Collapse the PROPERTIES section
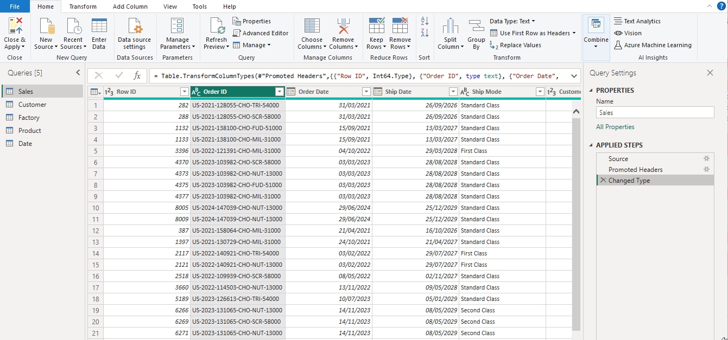The height and width of the screenshot is (340, 728). click(x=592, y=91)
